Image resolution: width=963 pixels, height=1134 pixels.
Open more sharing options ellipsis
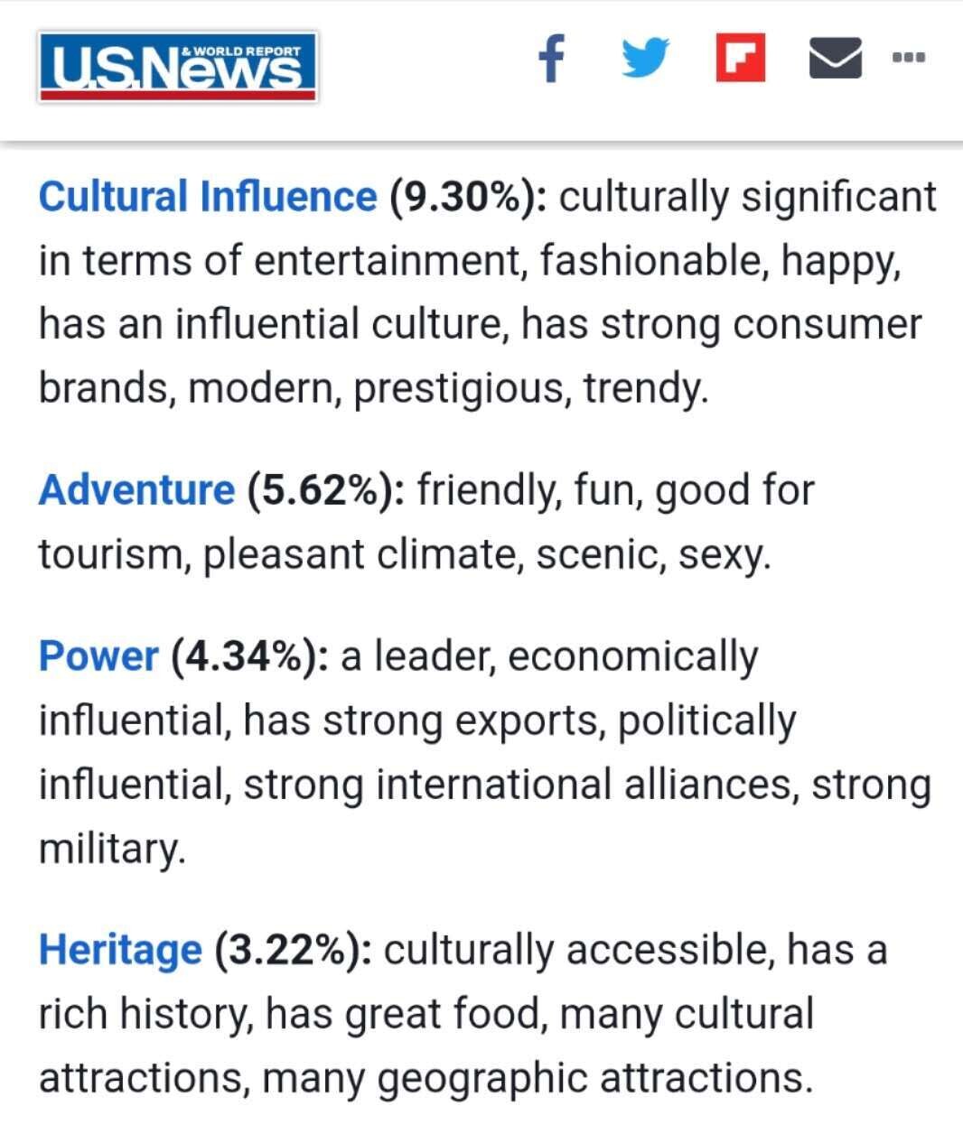908,58
